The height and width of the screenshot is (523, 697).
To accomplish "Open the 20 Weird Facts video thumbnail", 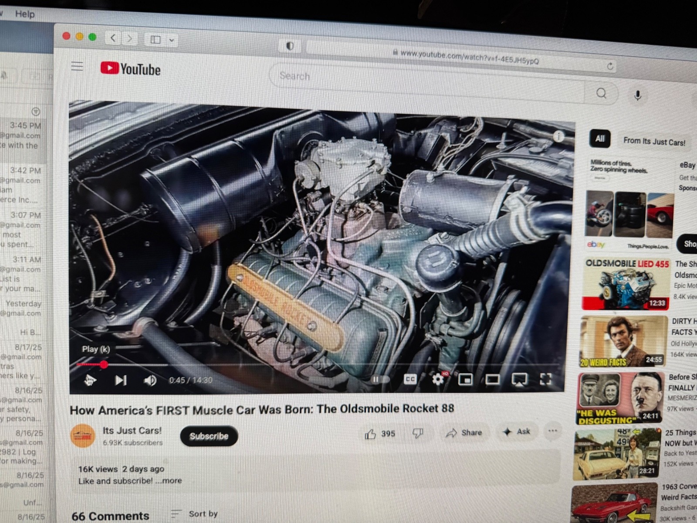I will coord(623,342).
